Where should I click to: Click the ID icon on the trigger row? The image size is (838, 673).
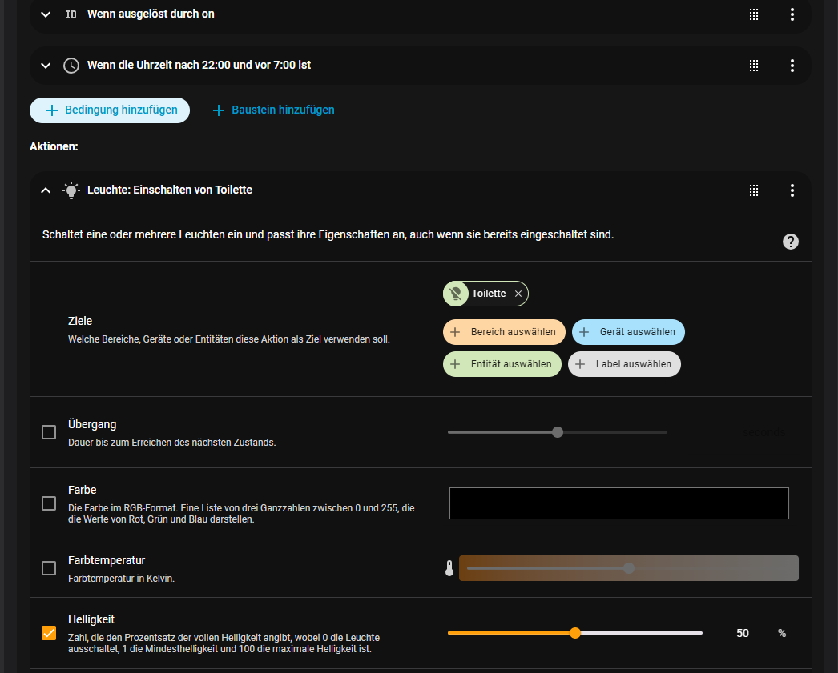pos(71,14)
